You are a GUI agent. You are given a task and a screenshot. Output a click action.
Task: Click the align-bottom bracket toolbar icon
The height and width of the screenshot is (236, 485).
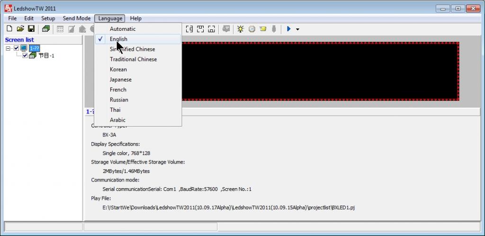point(212,29)
